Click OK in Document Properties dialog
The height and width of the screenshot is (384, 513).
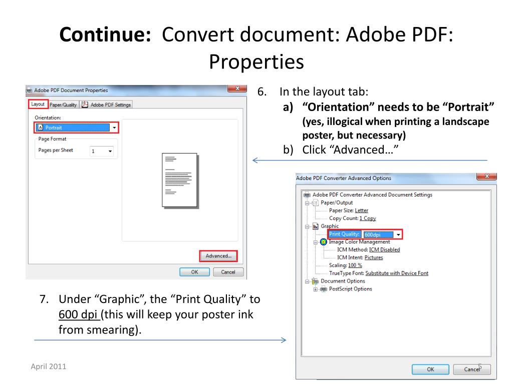pyautogui.click(x=195, y=272)
